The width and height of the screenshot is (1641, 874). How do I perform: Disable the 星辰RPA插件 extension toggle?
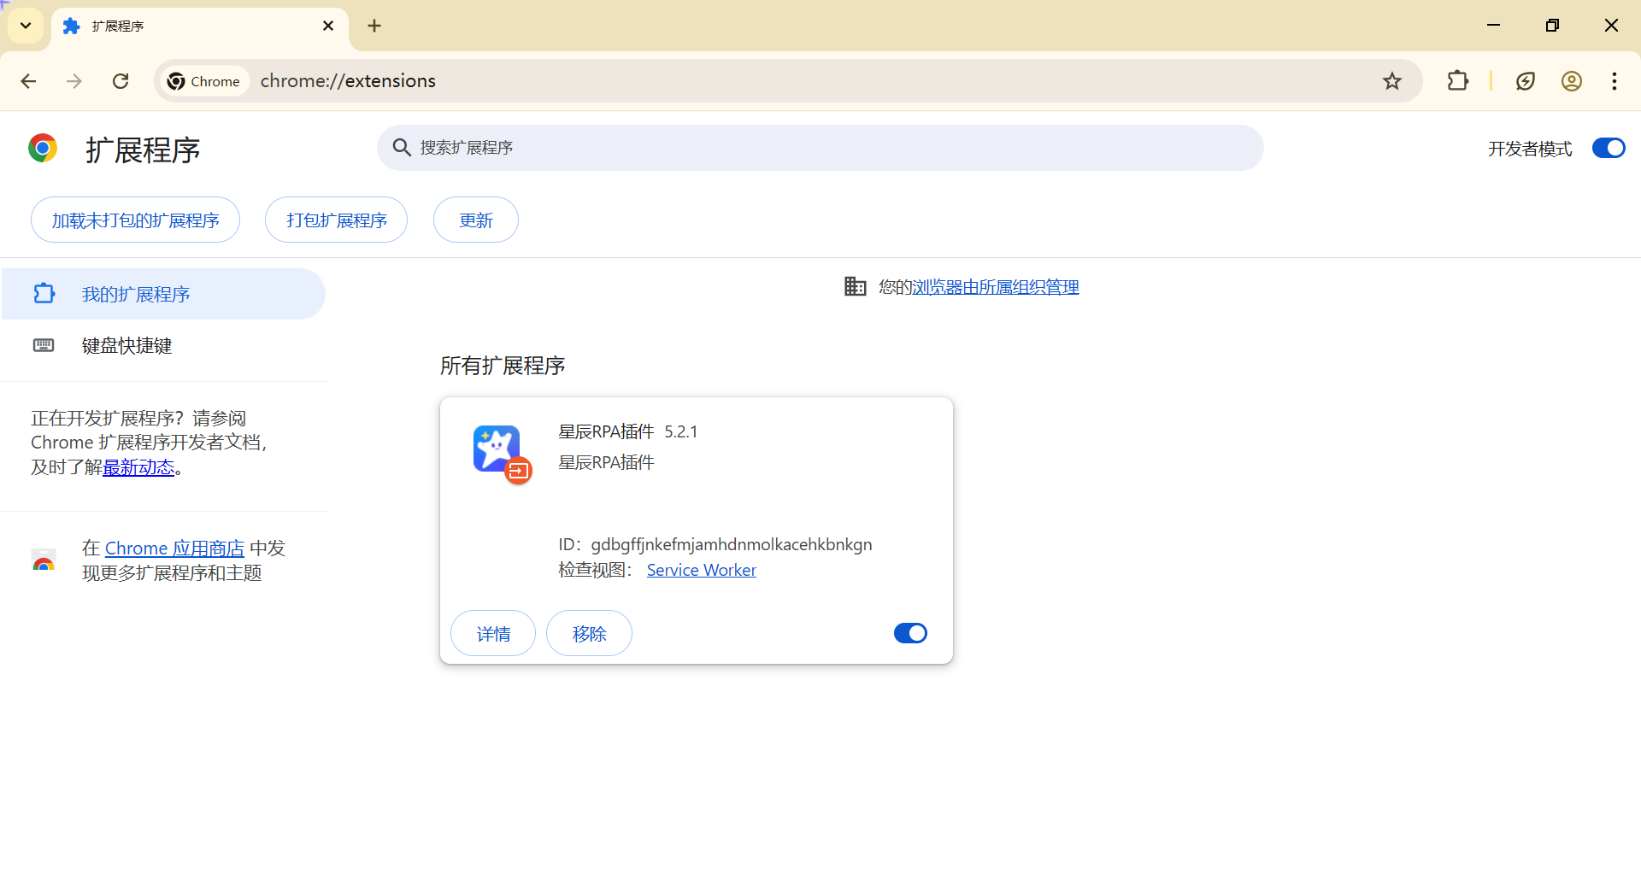click(910, 633)
